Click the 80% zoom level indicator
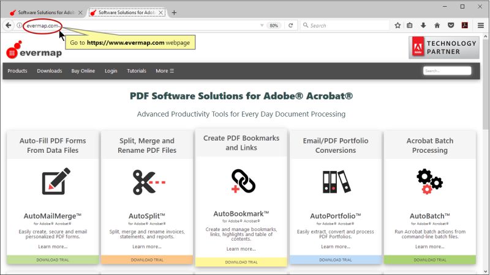This screenshot has width=490, height=275. tap(274, 26)
